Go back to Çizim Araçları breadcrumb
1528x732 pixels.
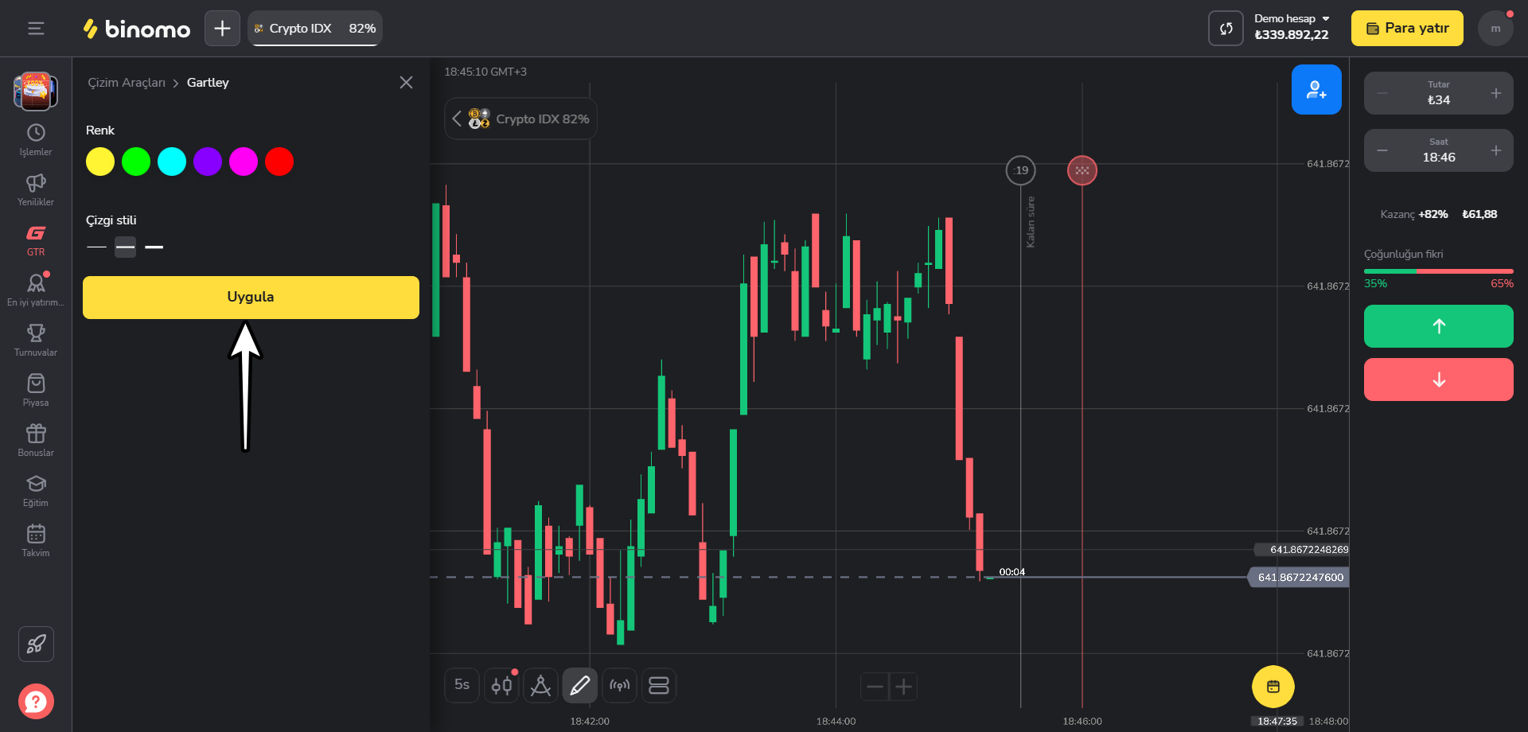(127, 83)
